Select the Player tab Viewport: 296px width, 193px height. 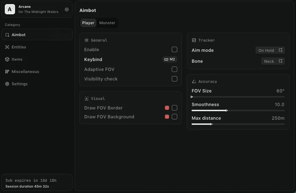[88, 23]
